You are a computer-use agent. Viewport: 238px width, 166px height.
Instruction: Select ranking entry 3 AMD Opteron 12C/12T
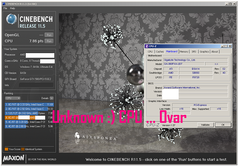[x=29, y=113]
